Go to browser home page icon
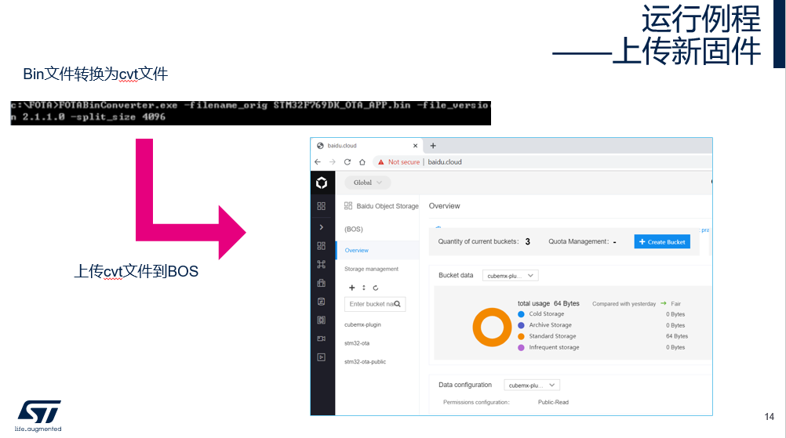Screen dimensions: 786x438 [x=362, y=161]
